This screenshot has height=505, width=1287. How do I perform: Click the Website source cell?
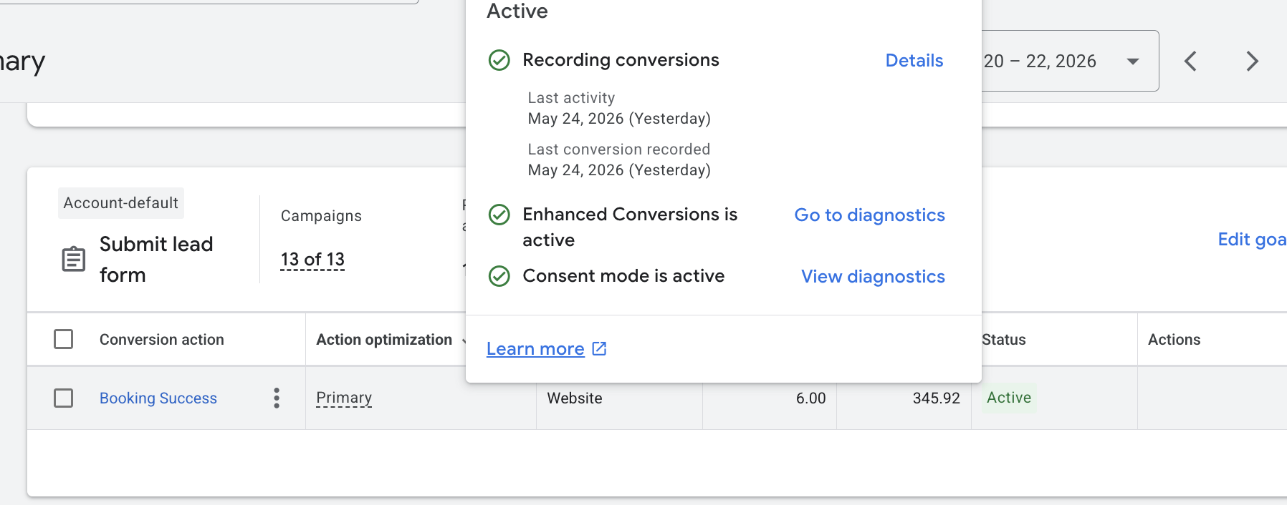click(575, 398)
